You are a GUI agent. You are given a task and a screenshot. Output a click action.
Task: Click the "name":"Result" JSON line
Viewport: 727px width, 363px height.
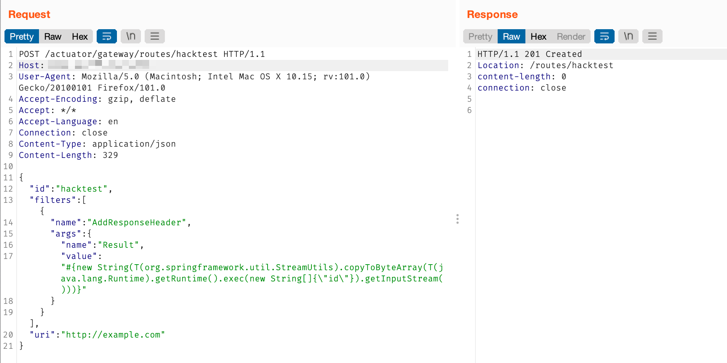[x=102, y=245]
